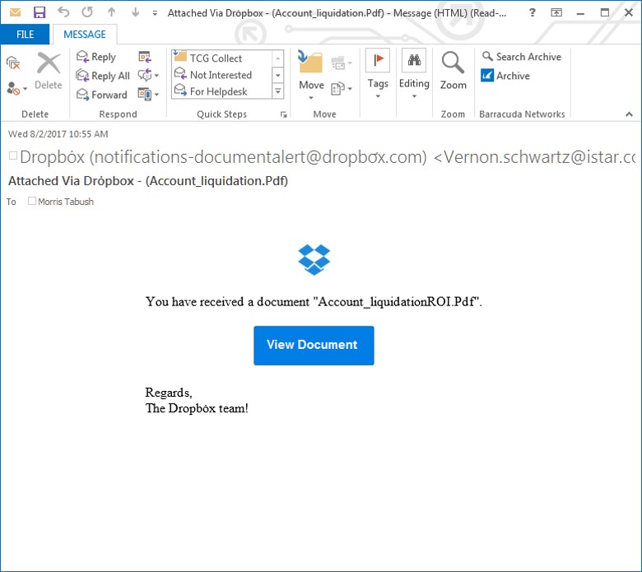Viewport: 642px width, 572px height.
Task: Click the received document sentence text
Action: 314,302
